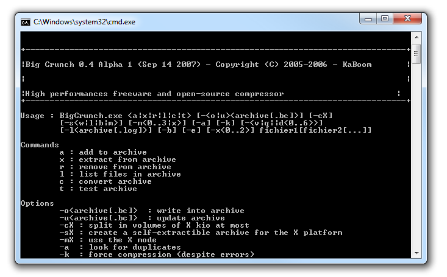Screen dimensions: 447x277
Task: Click '-a : look for duplicates' line
Action: pyautogui.click(x=120, y=247)
